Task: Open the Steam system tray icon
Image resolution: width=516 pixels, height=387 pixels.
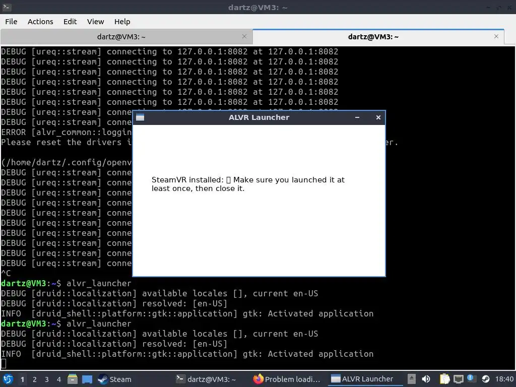Action: [486, 379]
